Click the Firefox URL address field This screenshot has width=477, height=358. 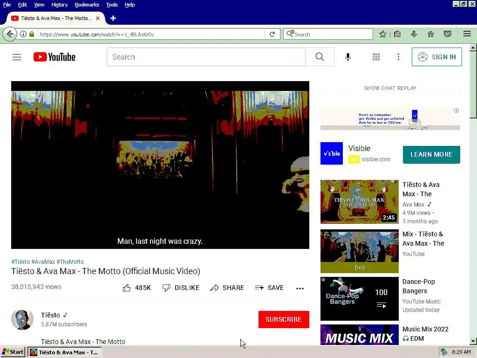pyautogui.click(x=151, y=34)
